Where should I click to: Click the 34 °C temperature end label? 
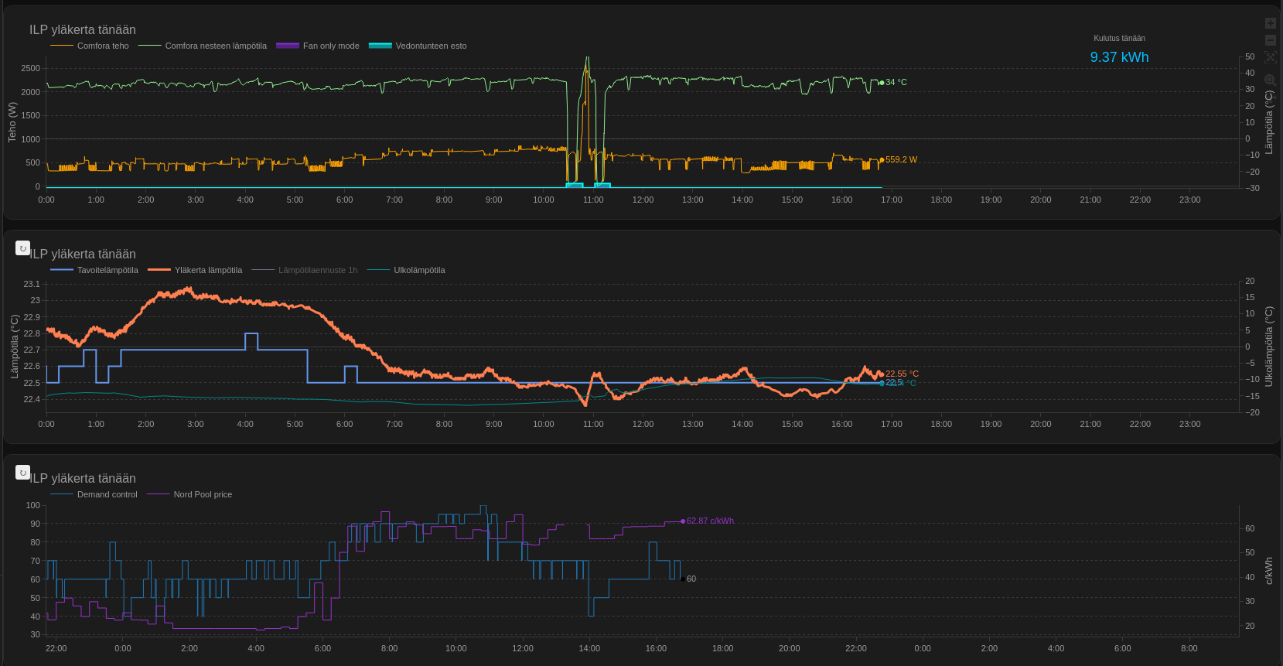click(x=896, y=83)
